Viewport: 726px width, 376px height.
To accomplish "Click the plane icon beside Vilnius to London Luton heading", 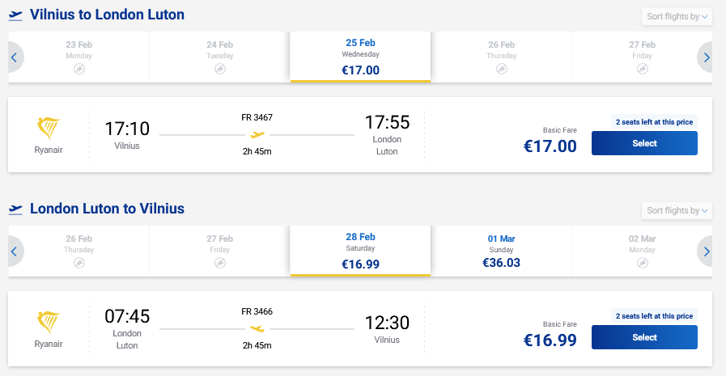I will 15,15.
